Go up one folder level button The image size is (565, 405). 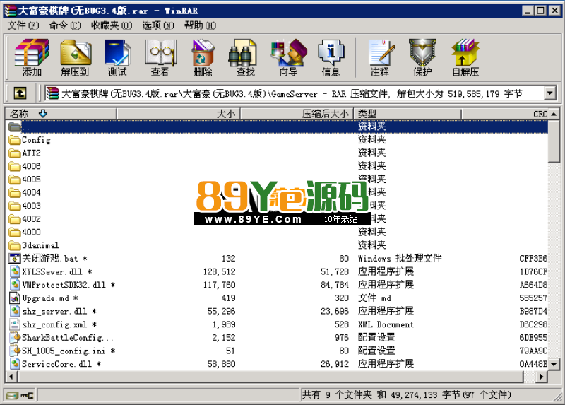click(x=20, y=93)
